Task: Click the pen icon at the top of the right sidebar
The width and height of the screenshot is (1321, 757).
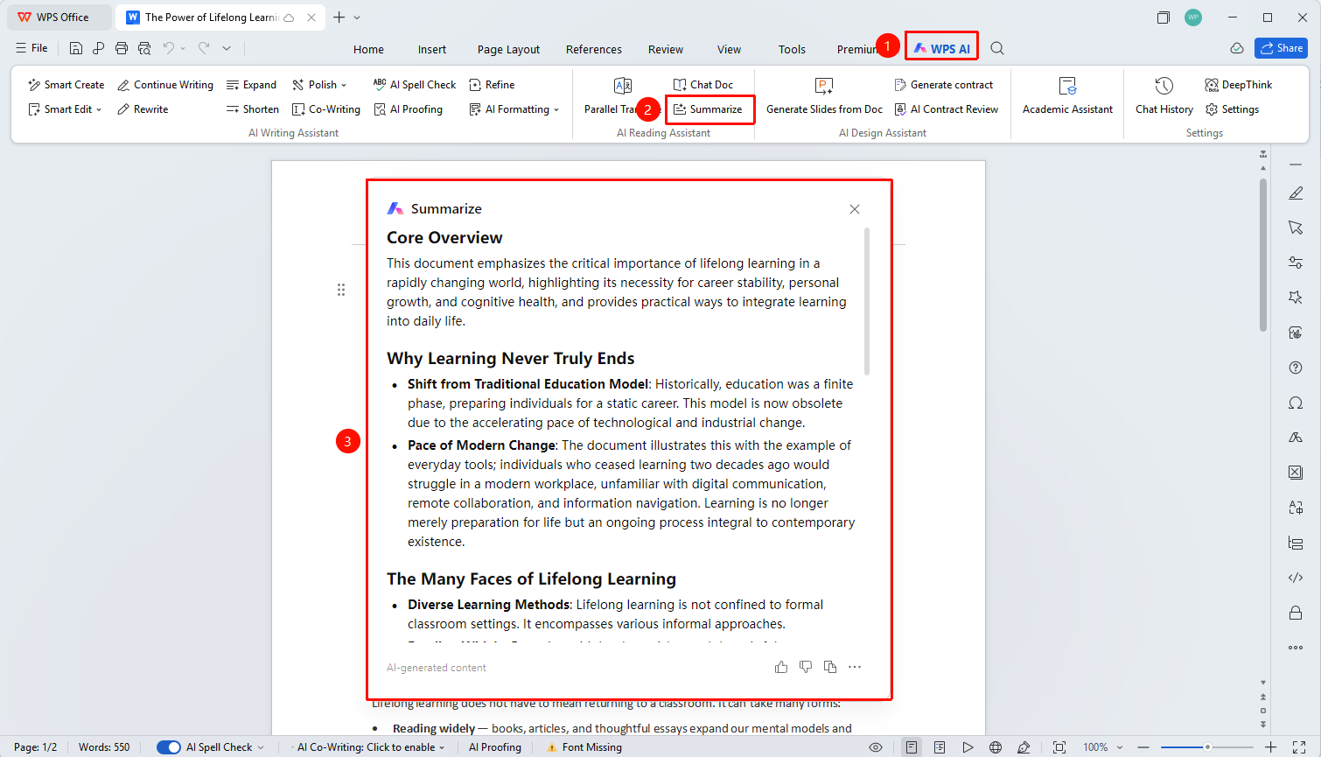Action: [x=1296, y=193]
